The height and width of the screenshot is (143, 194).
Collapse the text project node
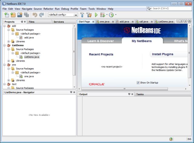5,84
